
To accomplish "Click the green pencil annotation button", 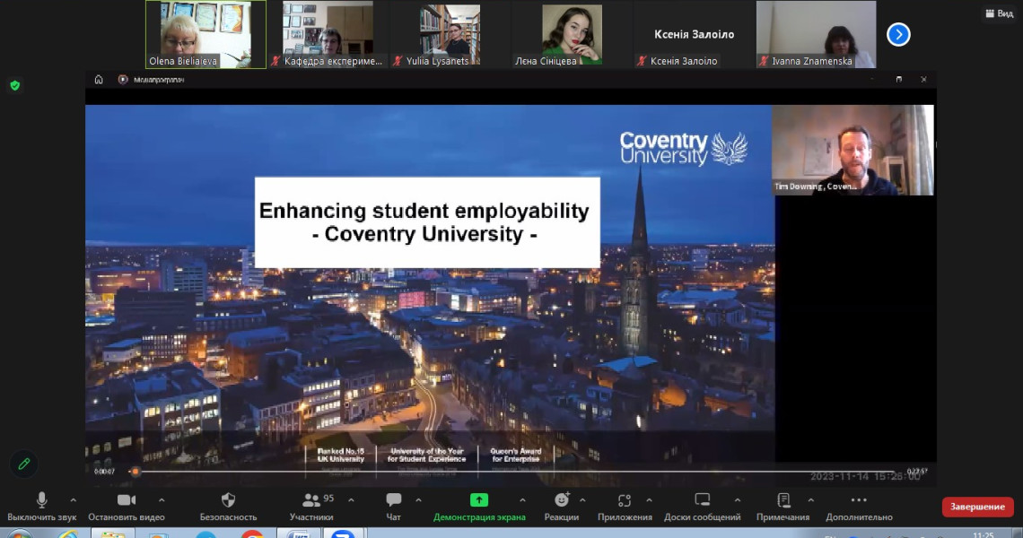I will 23,464.
